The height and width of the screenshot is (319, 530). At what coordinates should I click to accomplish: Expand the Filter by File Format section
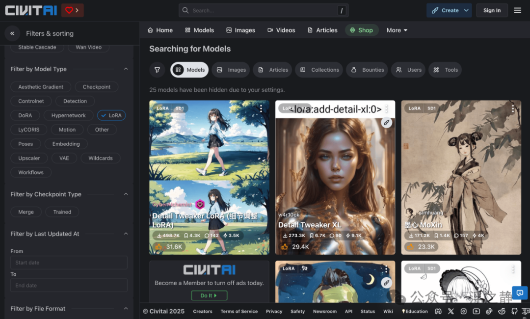[126, 308]
